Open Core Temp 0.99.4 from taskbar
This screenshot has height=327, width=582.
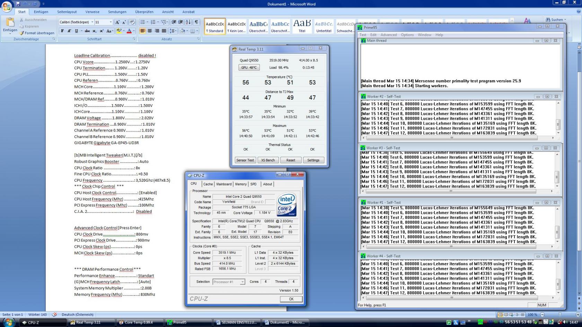139,322
